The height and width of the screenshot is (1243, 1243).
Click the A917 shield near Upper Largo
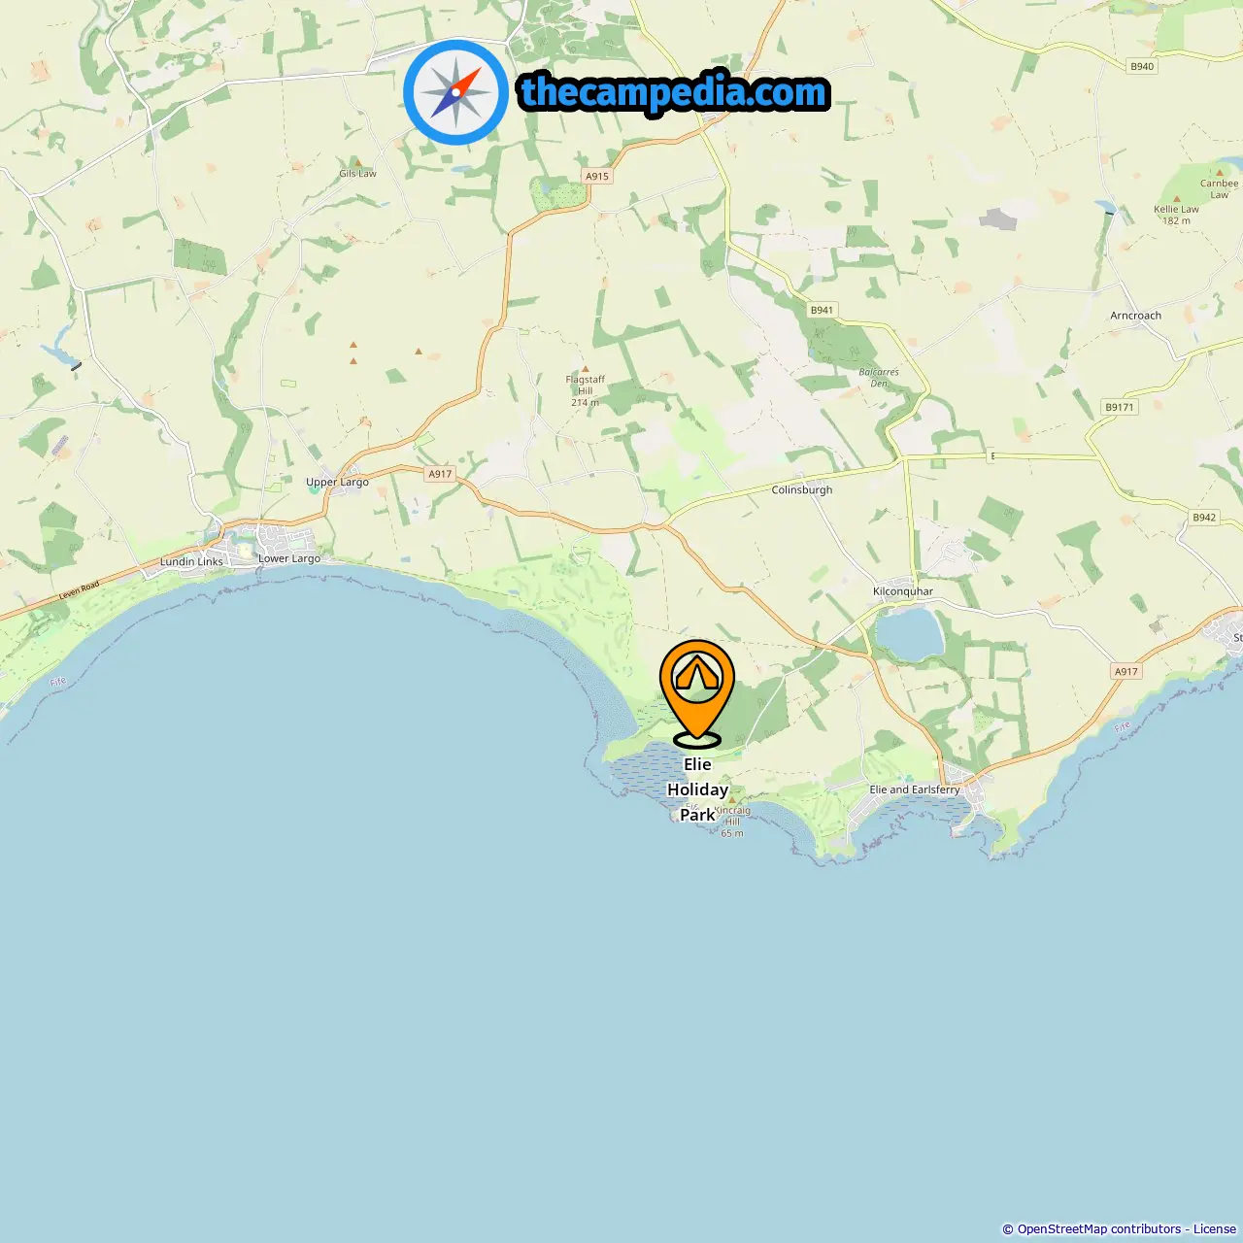441,474
